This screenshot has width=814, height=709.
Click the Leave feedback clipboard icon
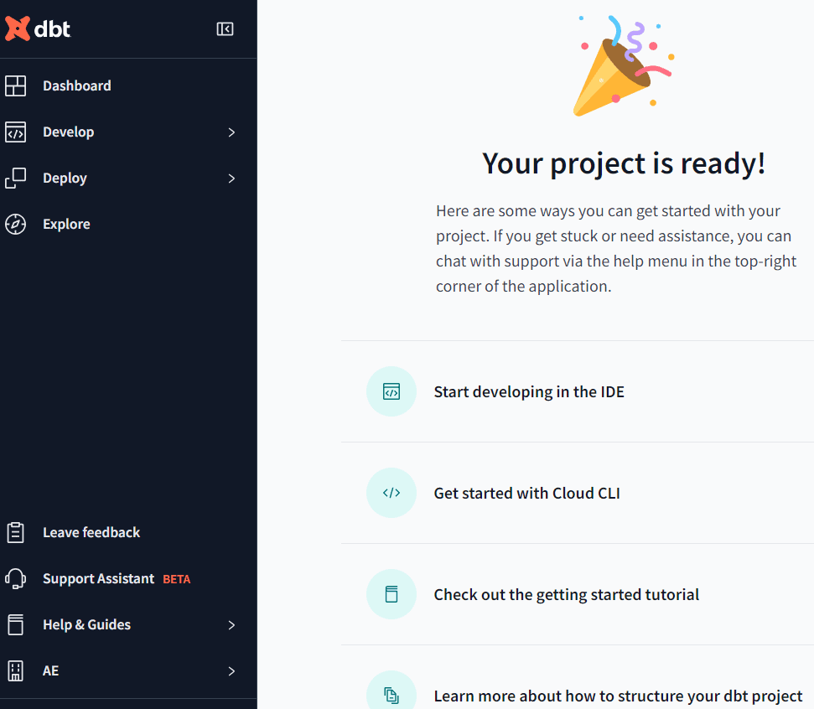(x=16, y=532)
